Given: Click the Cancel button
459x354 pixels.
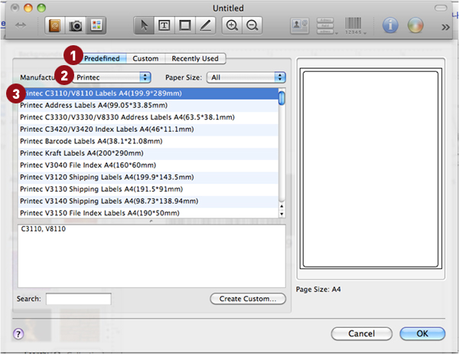Looking at the screenshot, I should coord(362,334).
